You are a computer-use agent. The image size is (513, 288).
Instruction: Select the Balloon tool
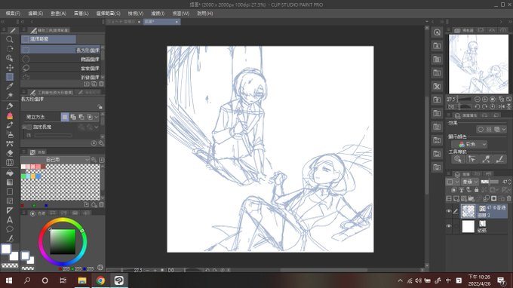(10, 229)
